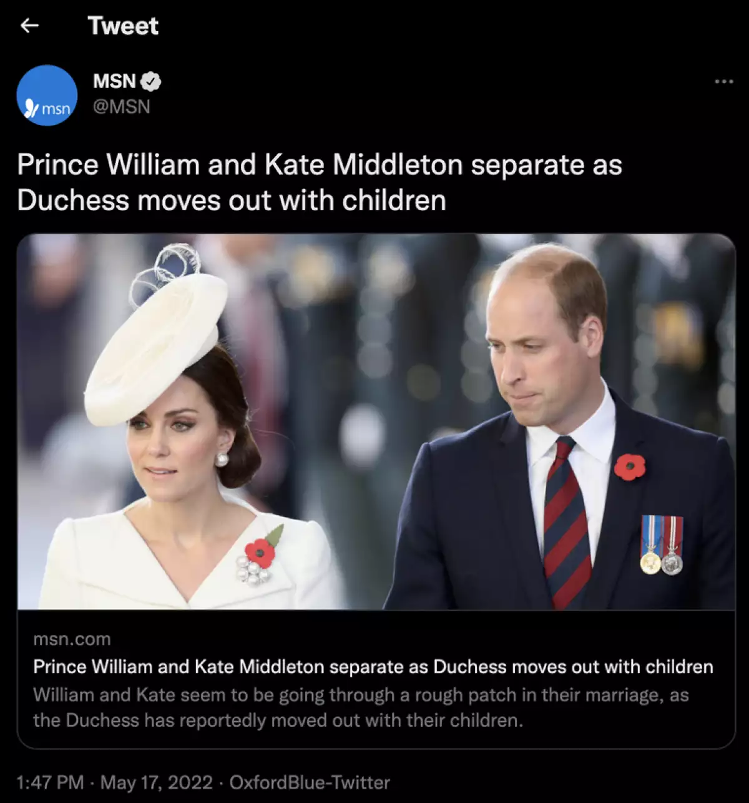The image size is (749, 803).
Task: Click the MSN display name
Action: coord(114,81)
